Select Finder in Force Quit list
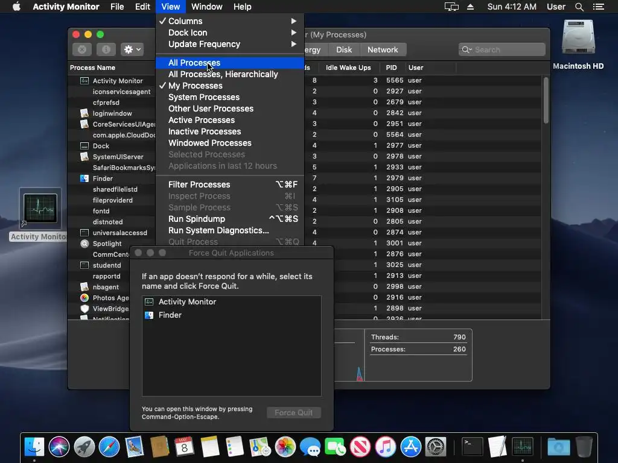 pos(231,315)
